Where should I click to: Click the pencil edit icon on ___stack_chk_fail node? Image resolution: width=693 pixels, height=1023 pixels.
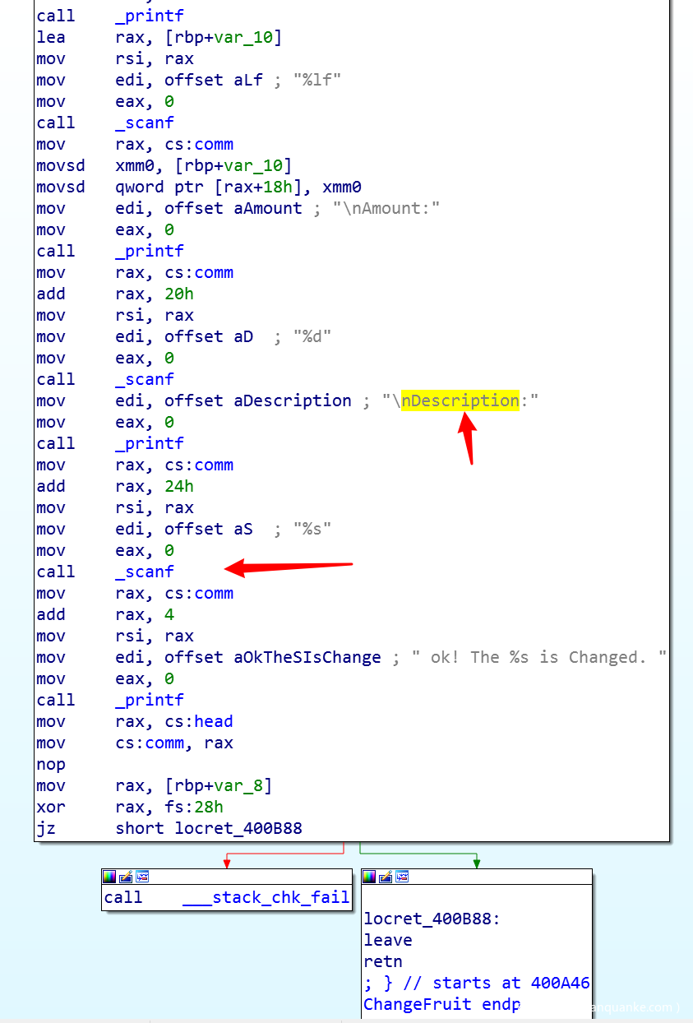coord(126,877)
